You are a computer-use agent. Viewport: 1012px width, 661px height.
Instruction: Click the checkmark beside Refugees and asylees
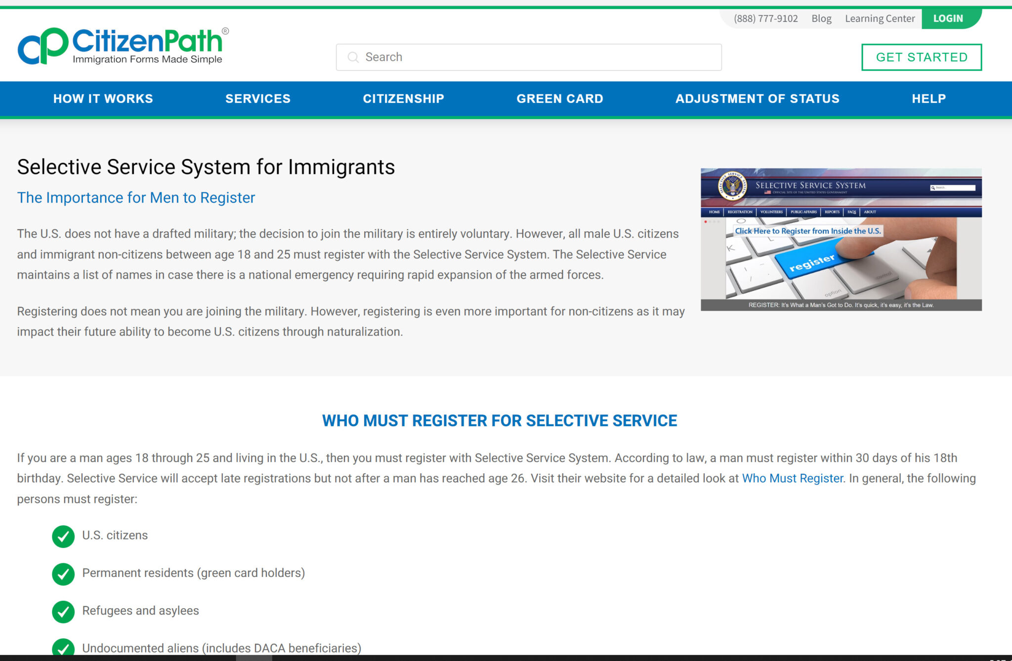tap(63, 611)
